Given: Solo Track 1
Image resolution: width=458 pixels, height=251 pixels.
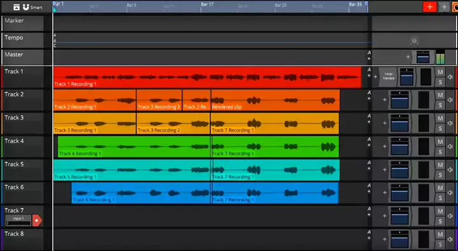Looking at the screenshot, I should (440, 82).
